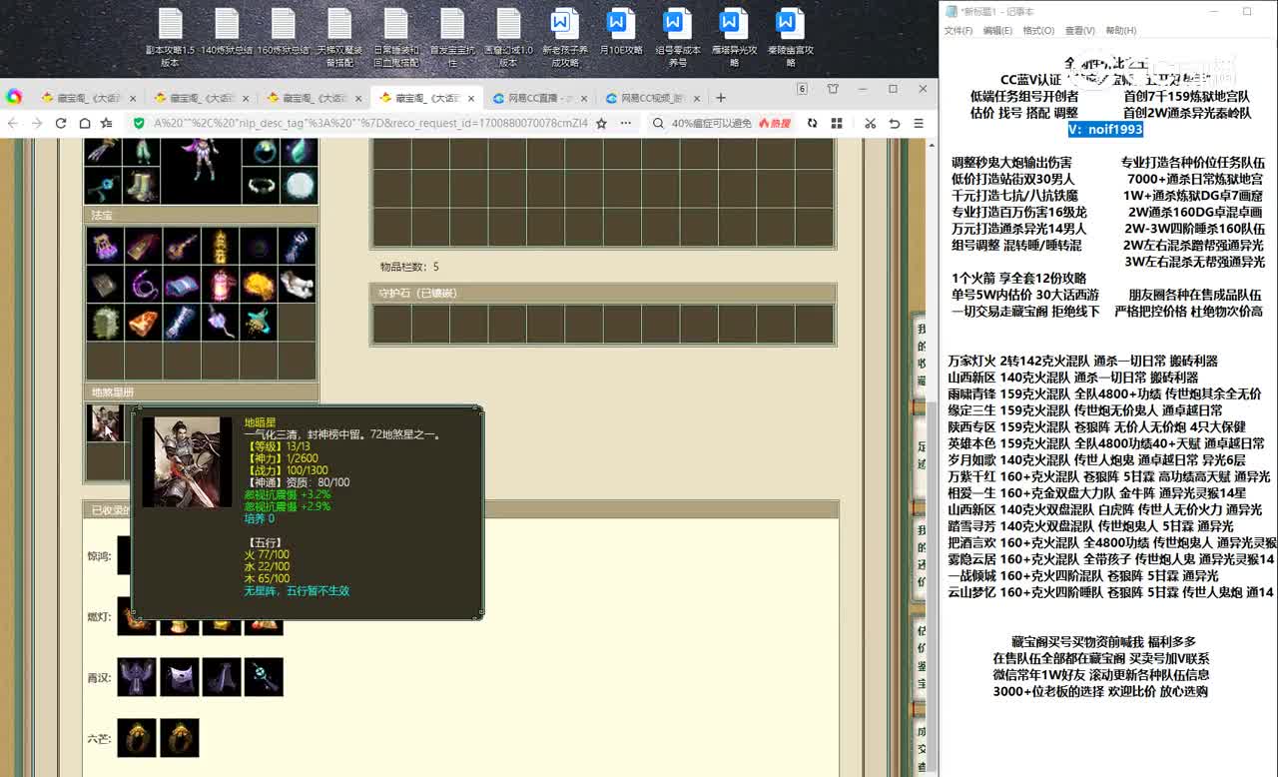1278x777 pixels.
Task: Click the highlighted text V: noif1993 in Notepad
Action: point(1105,130)
